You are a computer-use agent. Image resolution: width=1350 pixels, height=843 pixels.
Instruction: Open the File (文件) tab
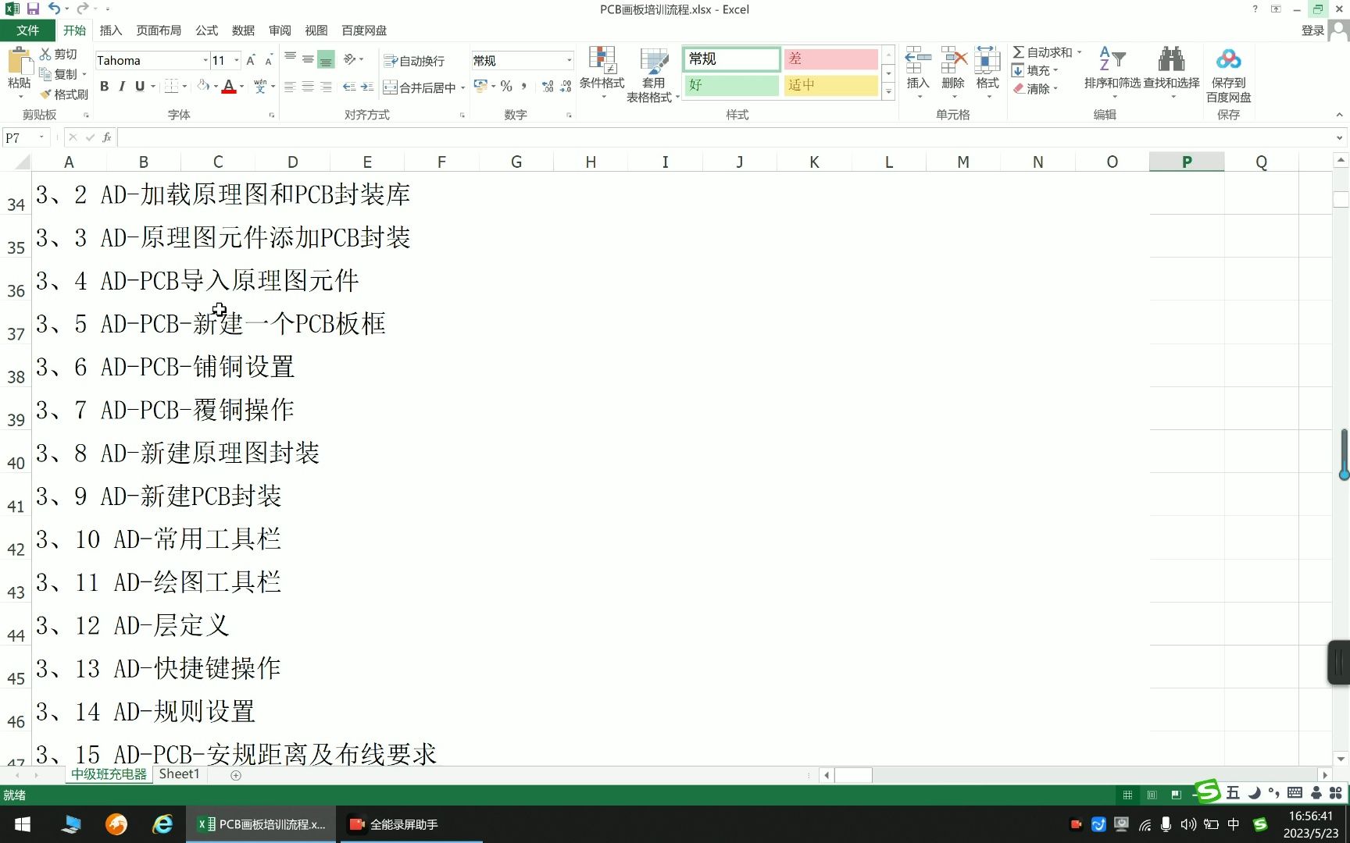click(27, 30)
